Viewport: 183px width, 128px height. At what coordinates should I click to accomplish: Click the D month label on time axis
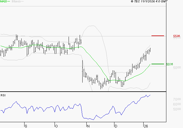[116, 126]
